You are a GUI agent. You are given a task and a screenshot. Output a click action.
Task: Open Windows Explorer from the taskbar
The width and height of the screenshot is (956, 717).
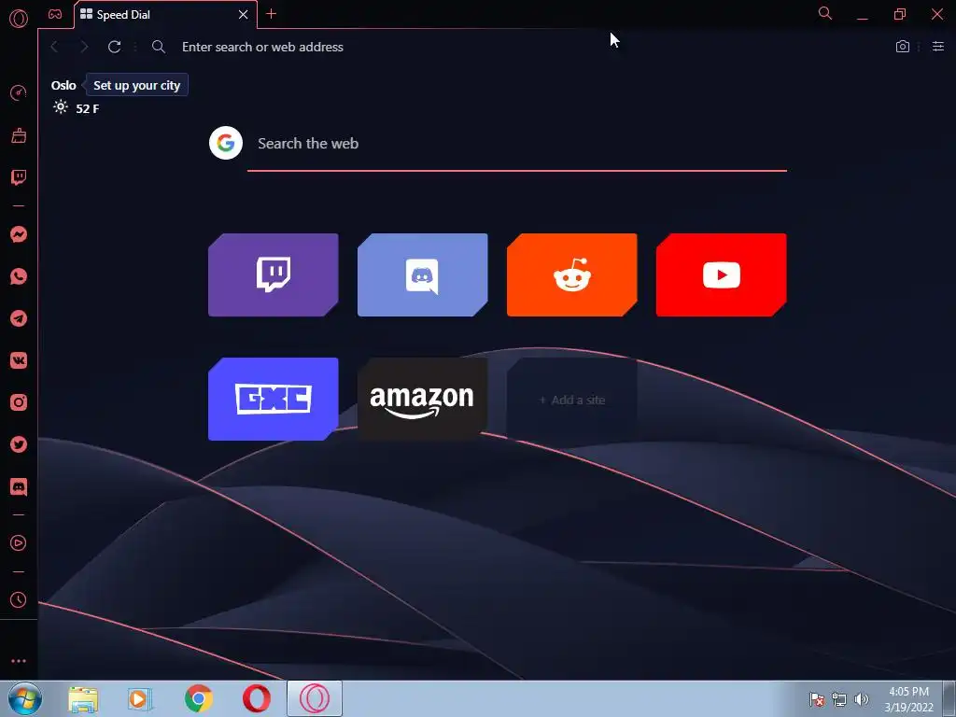coord(83,699)
